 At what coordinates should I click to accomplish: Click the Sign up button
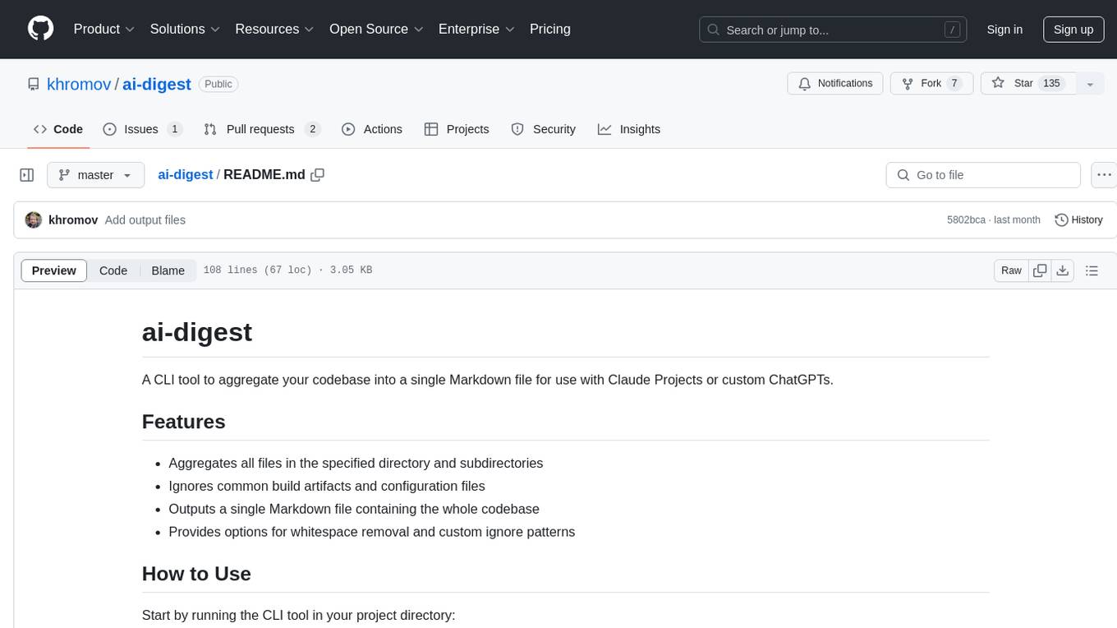(x=1073, y=30)
